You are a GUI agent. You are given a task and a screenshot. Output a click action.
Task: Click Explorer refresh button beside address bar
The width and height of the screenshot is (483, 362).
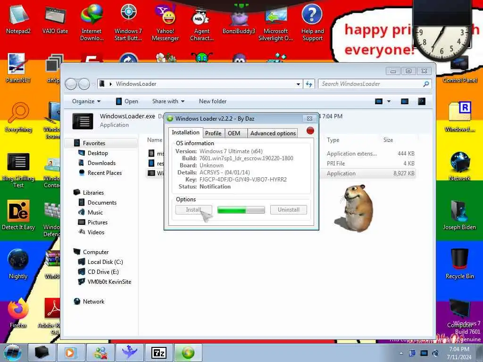(x=309, y=84)
